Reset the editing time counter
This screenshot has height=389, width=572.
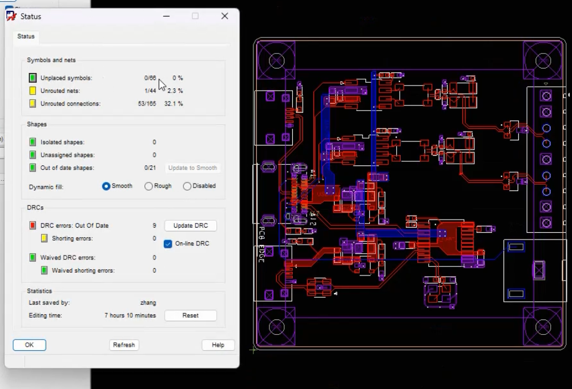pos(191,315)
